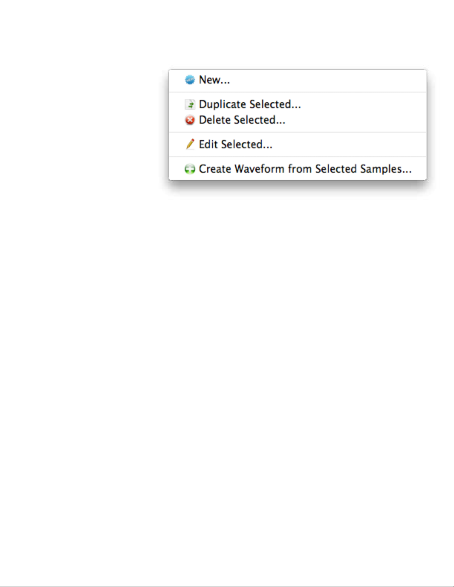454x587 pixels.
Task: Click the Edit Selected pencil icon
Action: [190, 144]
